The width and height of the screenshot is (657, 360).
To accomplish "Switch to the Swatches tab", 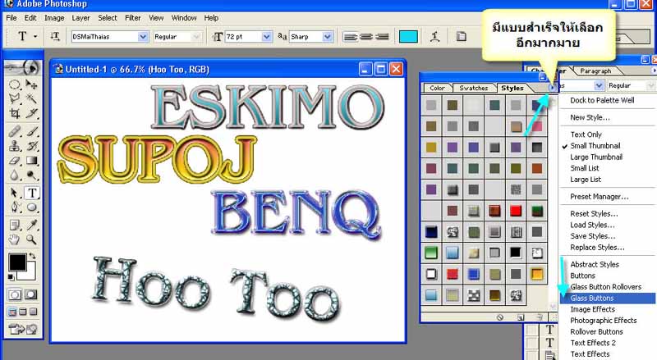I will pyautogui.click(x=474, y=88).
